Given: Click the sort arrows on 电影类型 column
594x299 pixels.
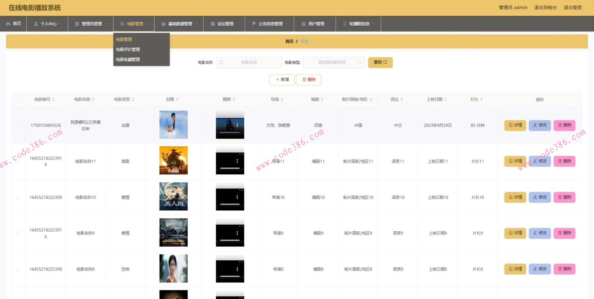Looking at the screenshot, I should (x=133, y=100).
